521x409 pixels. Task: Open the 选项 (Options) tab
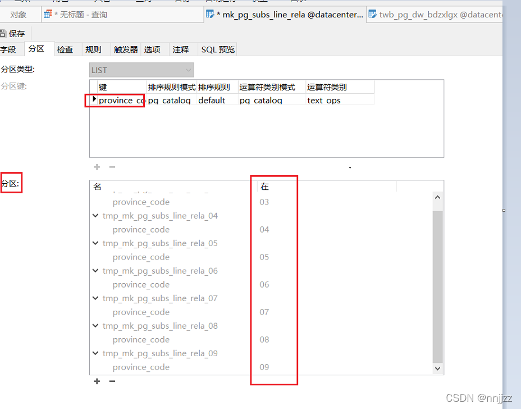153,49
